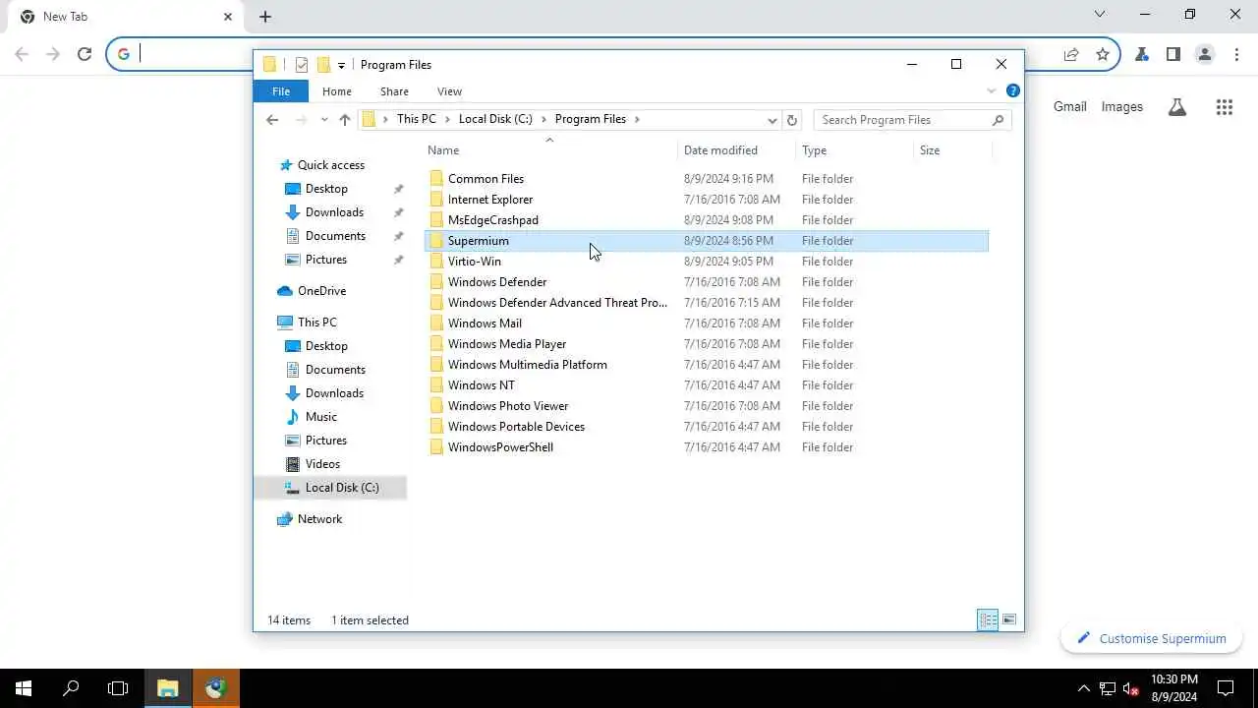This screenshot has height=708, width=1258.
Task: Click This PC in the address path
Action: (416, 119)
